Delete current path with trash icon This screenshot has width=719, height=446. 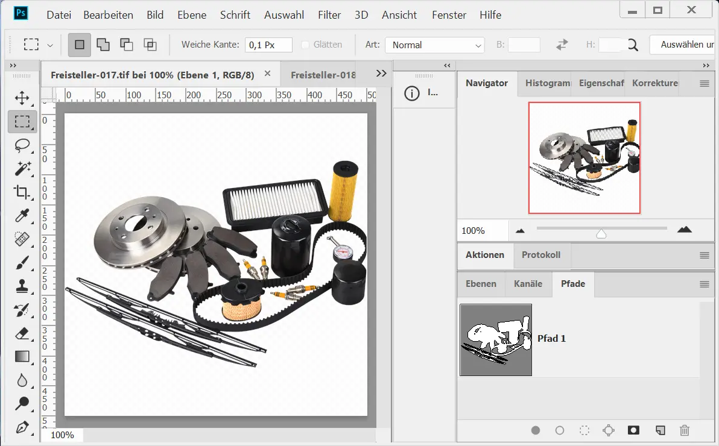tap(684, 430)
